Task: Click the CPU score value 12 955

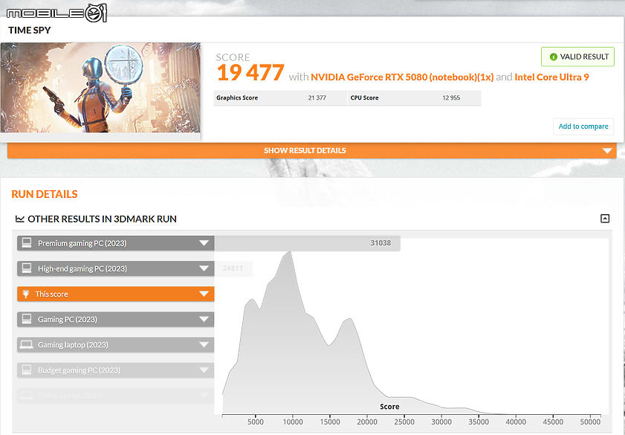Action: click(x=451, y=97)
